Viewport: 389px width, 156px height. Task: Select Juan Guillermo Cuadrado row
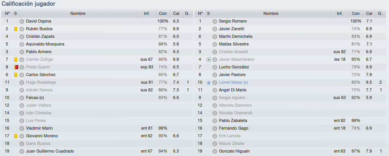coord(97,151)
